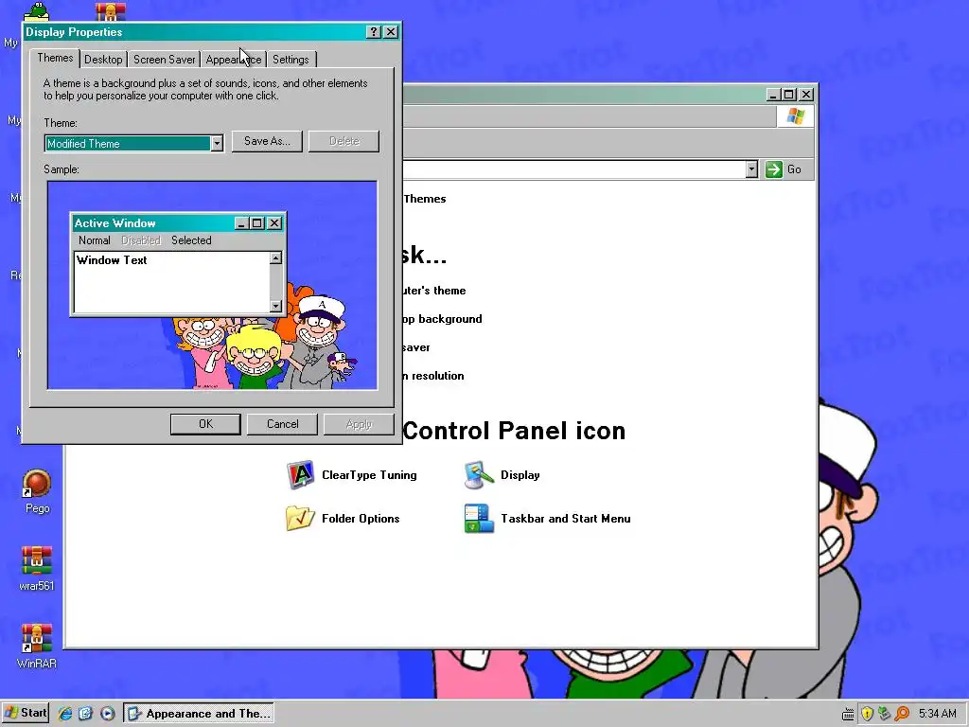Screen dimensions: 969x727
Task: Click the yellow security shield tray icon
Action: click(867, 714)
